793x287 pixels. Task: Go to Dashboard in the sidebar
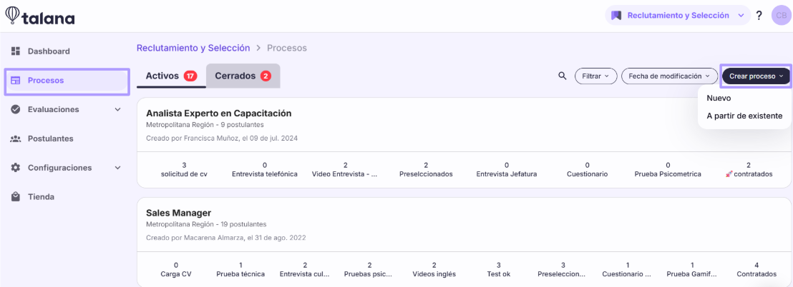[49, 51]
